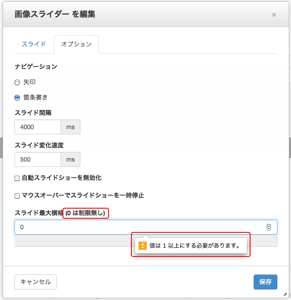Click the ms unit beside 4000
Image resolution: width=291 pixels, height=300 pixels.
tap(70, 127)
